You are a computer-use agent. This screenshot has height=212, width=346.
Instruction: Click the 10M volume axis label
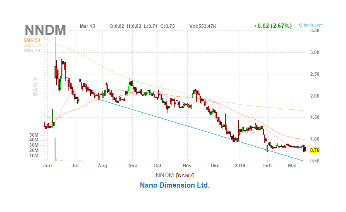pyautogui.click(x=34, y=156)
